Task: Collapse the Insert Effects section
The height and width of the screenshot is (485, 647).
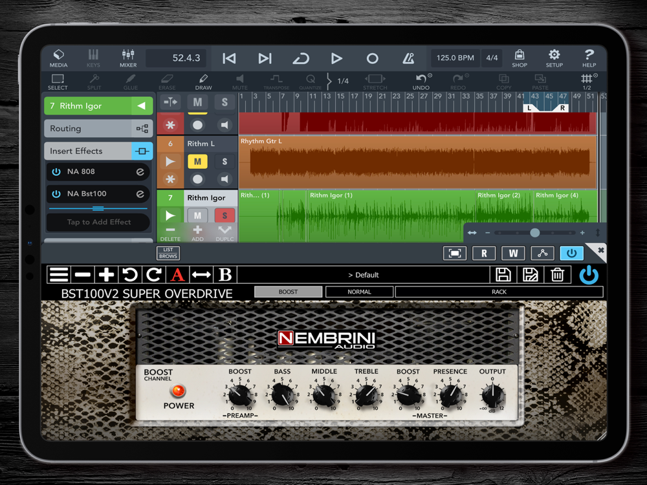Action: (x=98, y=151)
